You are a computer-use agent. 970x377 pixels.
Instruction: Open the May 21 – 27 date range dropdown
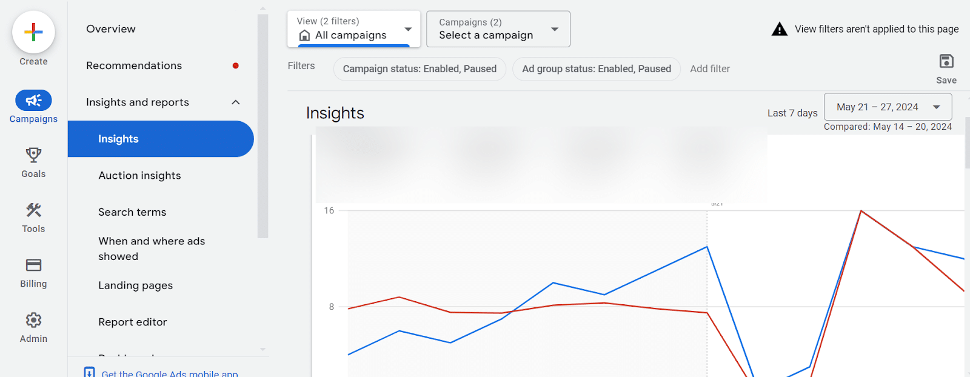pos(888,107)
